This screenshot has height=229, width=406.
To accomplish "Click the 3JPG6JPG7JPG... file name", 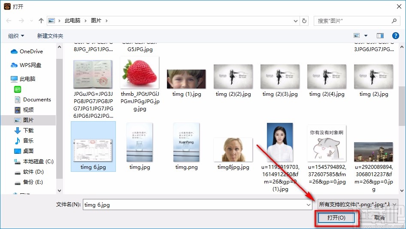I will (374, 49).
